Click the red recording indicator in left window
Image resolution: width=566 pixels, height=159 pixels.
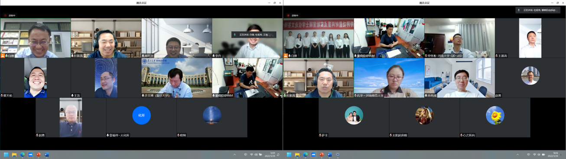point(5,15)
